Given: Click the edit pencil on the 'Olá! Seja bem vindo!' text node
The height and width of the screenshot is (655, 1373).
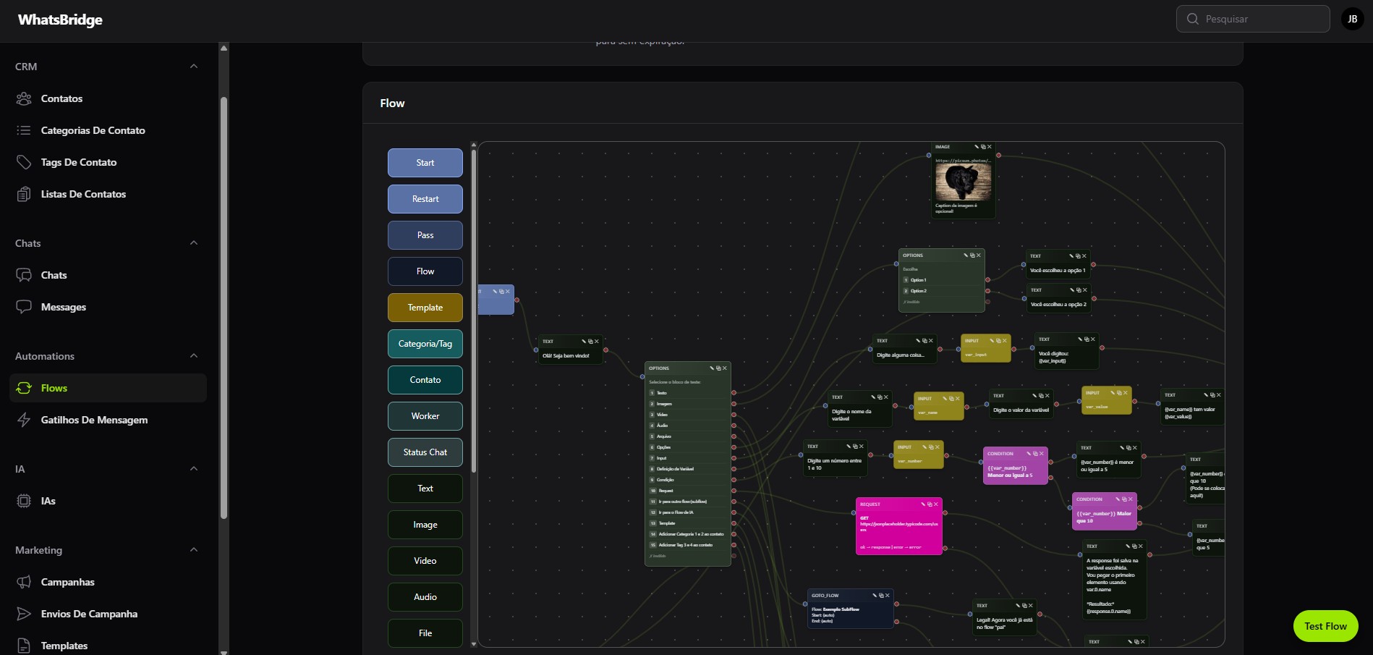Looking at the screenshot, I should coord(584,342).
